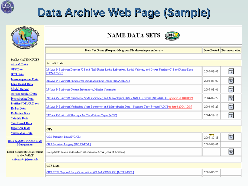Screen dimensions: 248x186
Task: Email webmaster@ucar.edu link
Action: point(25,159)
